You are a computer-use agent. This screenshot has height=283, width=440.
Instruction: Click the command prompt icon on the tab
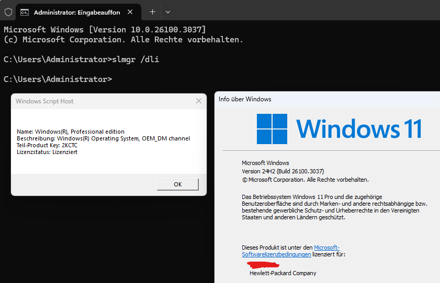[25, 13]
